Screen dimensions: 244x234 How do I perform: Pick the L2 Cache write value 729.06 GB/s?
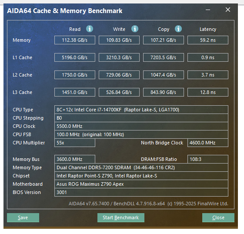[x=119, y=75]
